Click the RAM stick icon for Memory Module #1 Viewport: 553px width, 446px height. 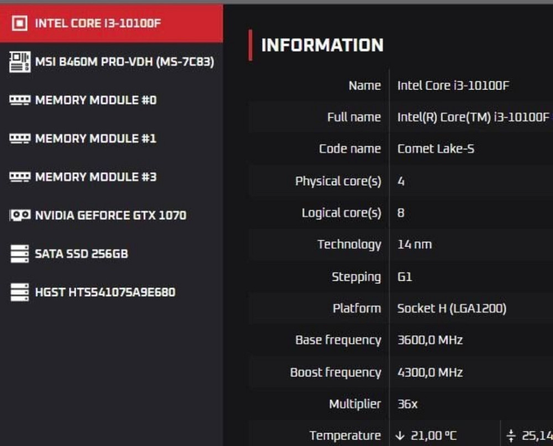(20, 138)
